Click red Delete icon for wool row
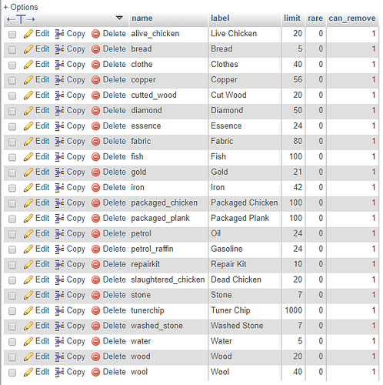 tap(95, 372)
